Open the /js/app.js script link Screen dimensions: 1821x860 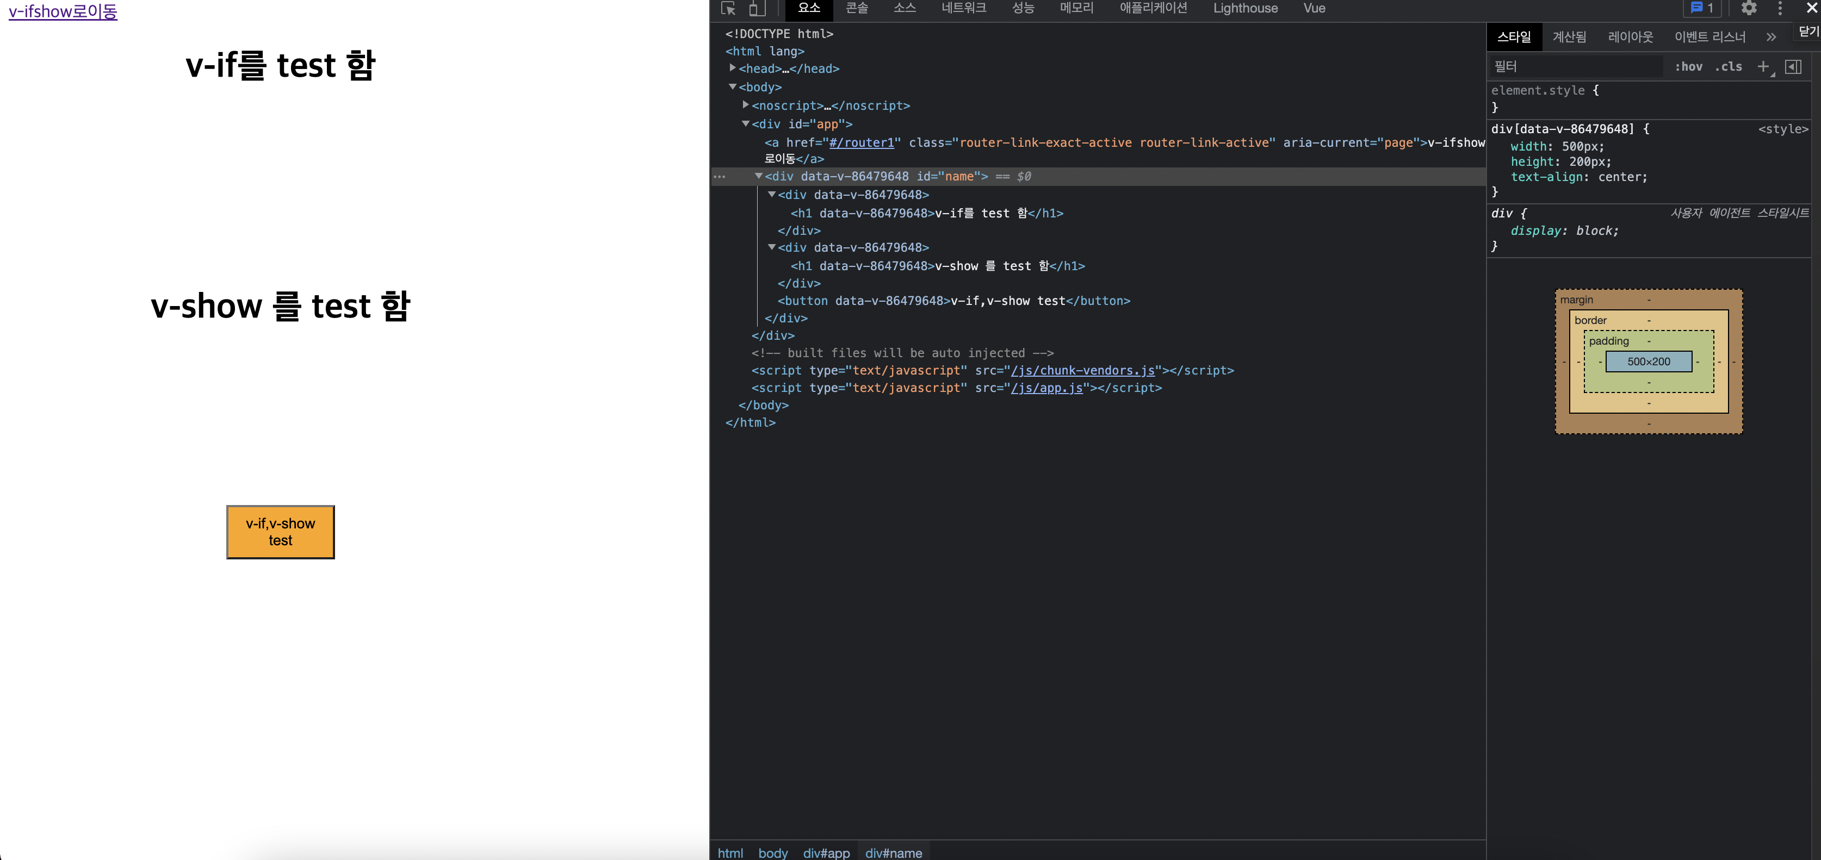[x=1046, y=387]
